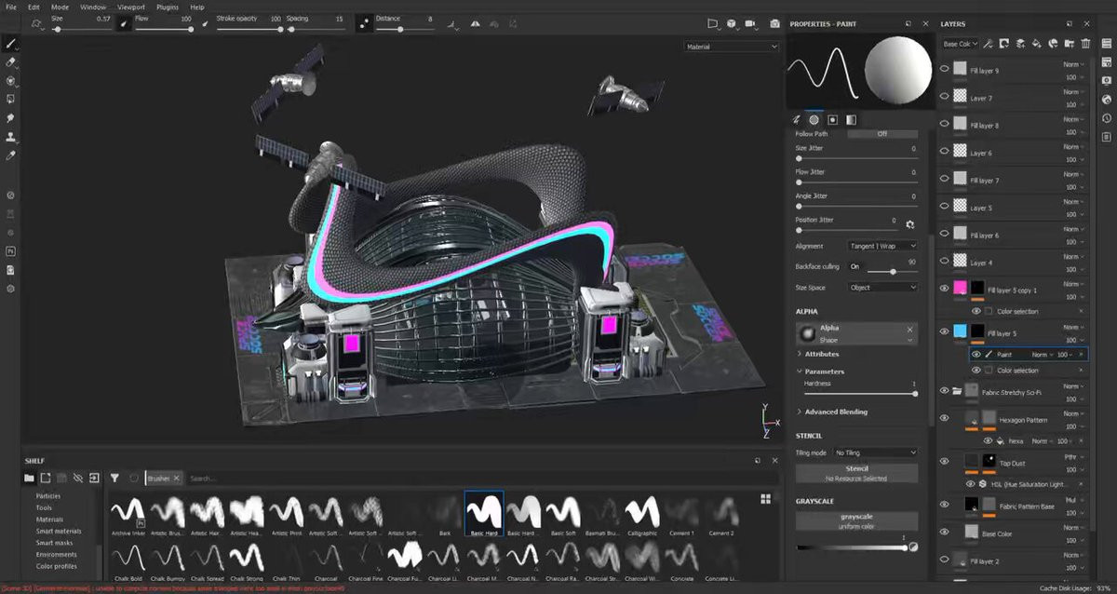Toggle Backface culling On switch
The width and height of the screenshot is (1117, 594).
[855, 266]
